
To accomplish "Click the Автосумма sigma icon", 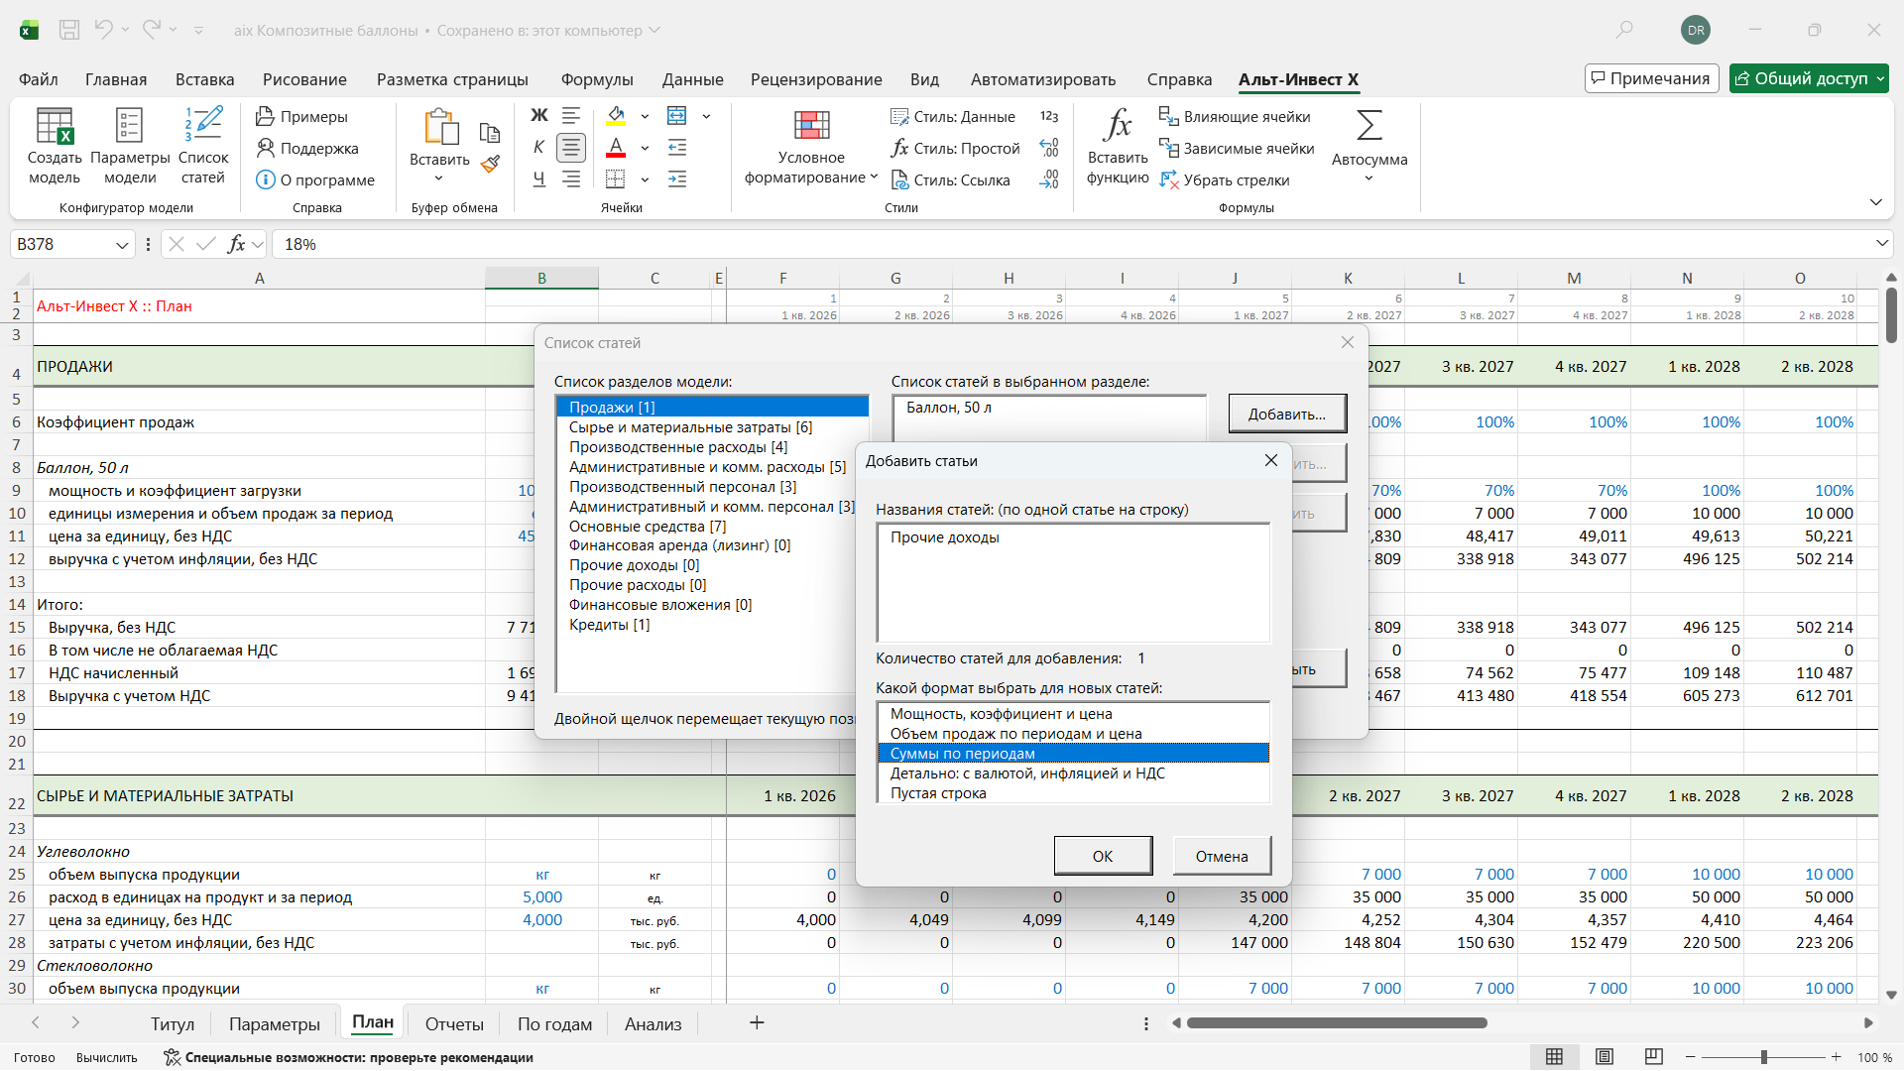I will [1368, 127].
